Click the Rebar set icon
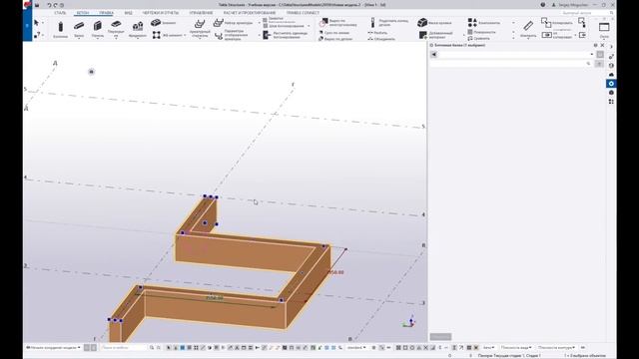 219,23
